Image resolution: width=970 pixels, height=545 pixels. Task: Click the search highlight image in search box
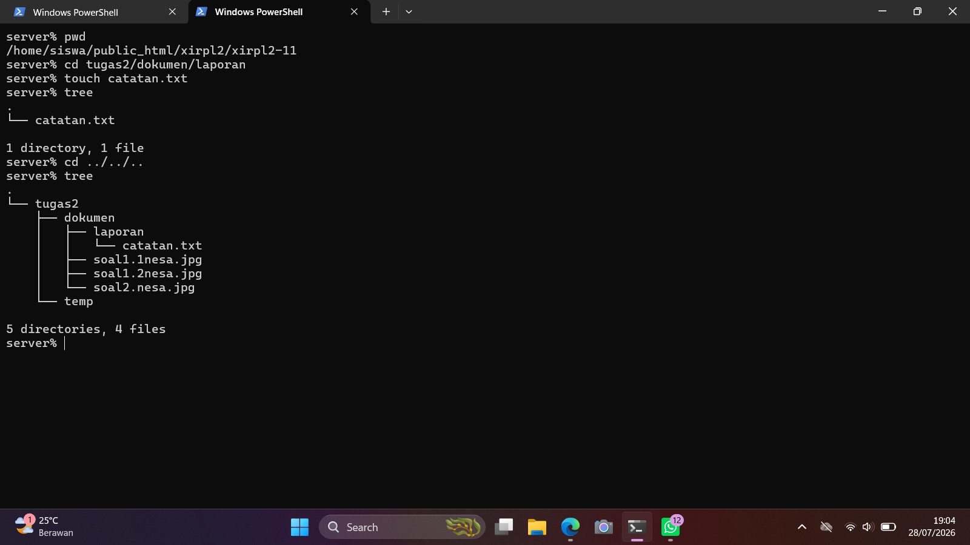coord(463,527)
